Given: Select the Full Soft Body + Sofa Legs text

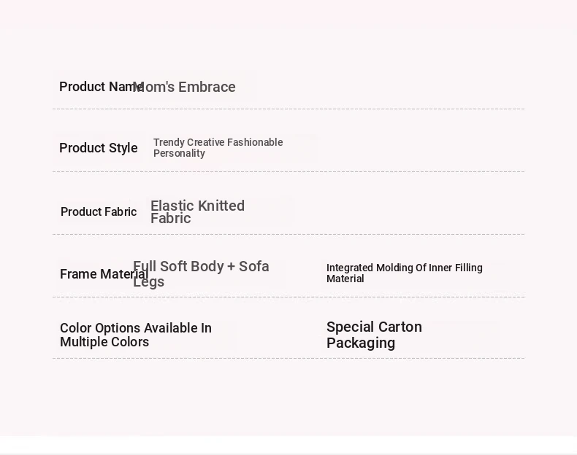Looking at the screenshot, I should point(201,274).
